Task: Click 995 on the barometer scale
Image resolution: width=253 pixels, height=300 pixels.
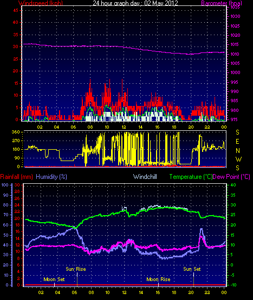Action: point(235,82)
